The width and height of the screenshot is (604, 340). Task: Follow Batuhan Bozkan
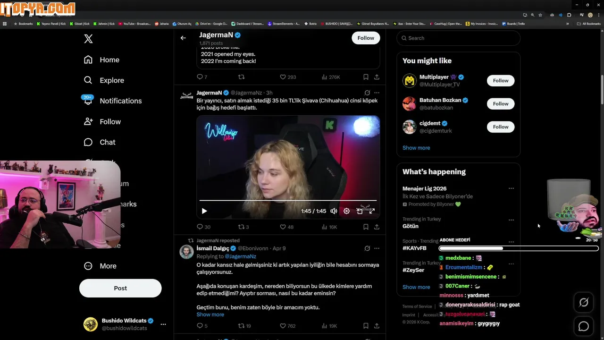tap(501, 104)
